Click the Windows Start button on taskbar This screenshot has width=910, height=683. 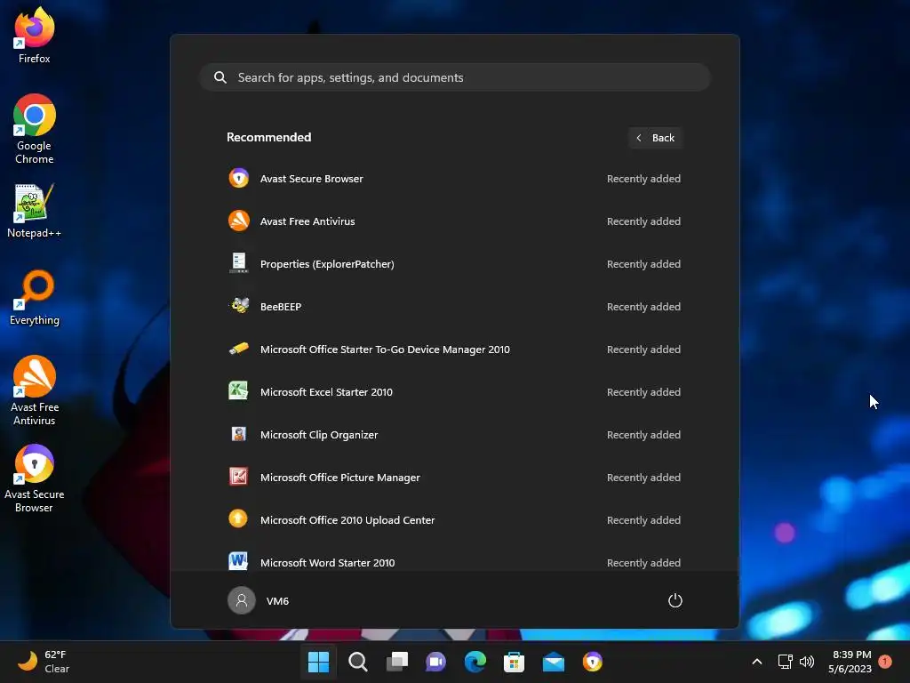[x=319, y=662]
